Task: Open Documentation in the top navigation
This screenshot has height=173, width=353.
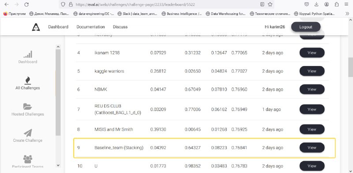Action: 90,27
